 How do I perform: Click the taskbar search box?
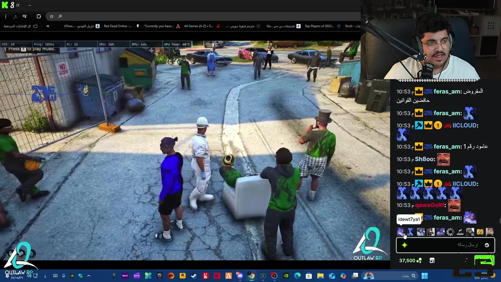coord(390,276)
